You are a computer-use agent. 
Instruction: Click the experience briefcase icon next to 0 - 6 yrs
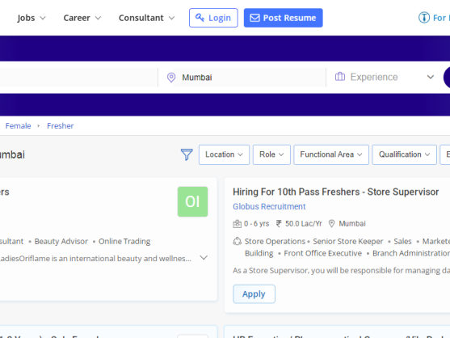pyautogui.click(x=237, y=224)
